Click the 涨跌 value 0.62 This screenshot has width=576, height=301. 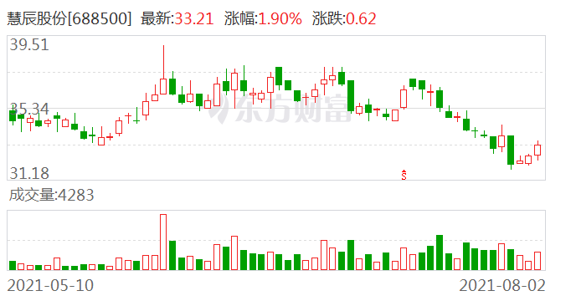[361, 18]
